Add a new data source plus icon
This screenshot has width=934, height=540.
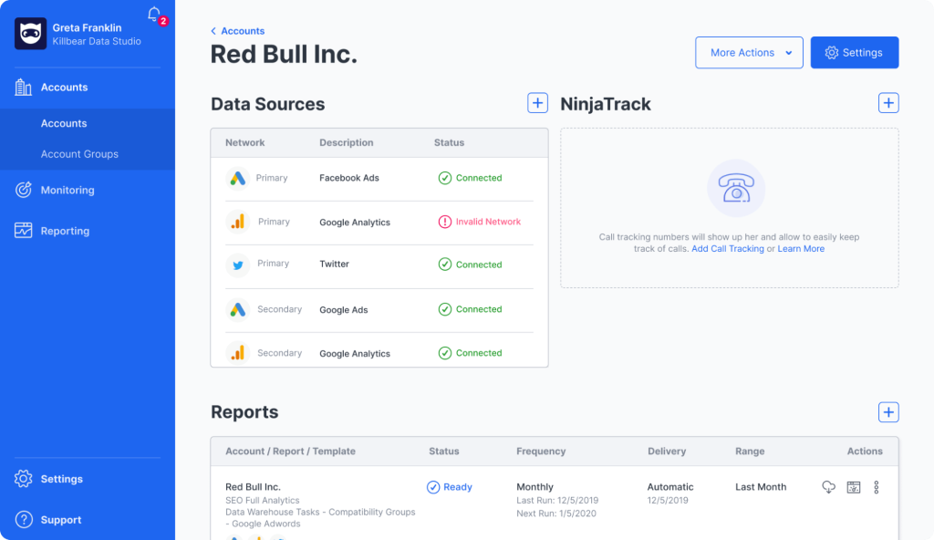click(537, 103)
